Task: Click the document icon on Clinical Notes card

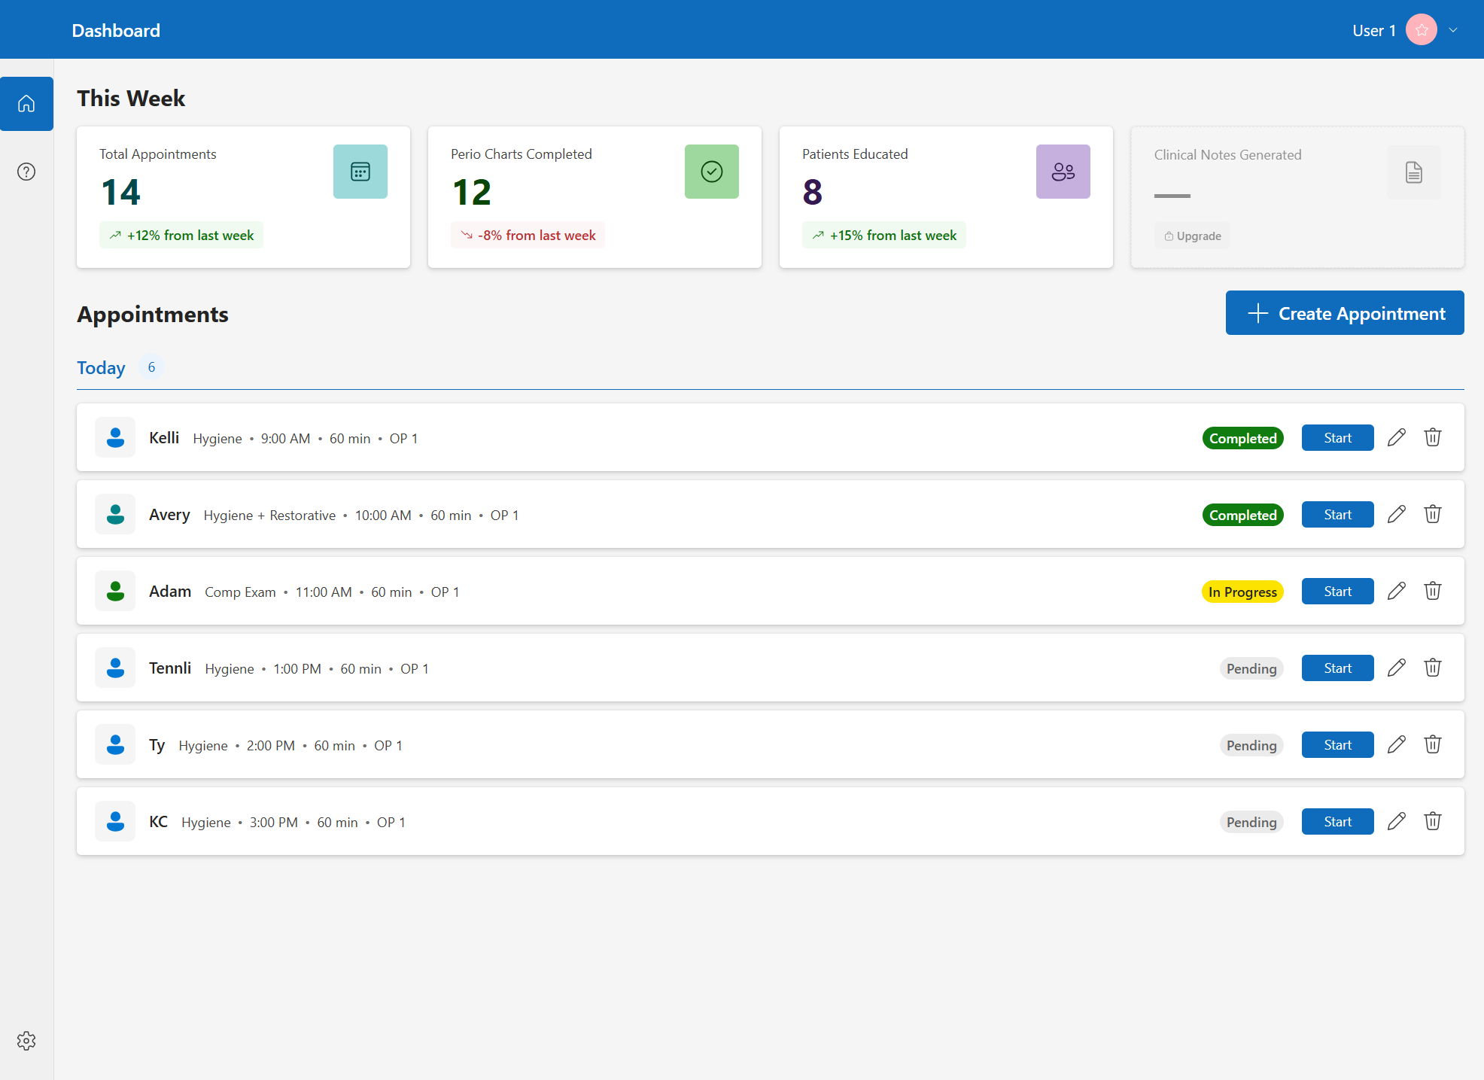Action: (1414, 172)
